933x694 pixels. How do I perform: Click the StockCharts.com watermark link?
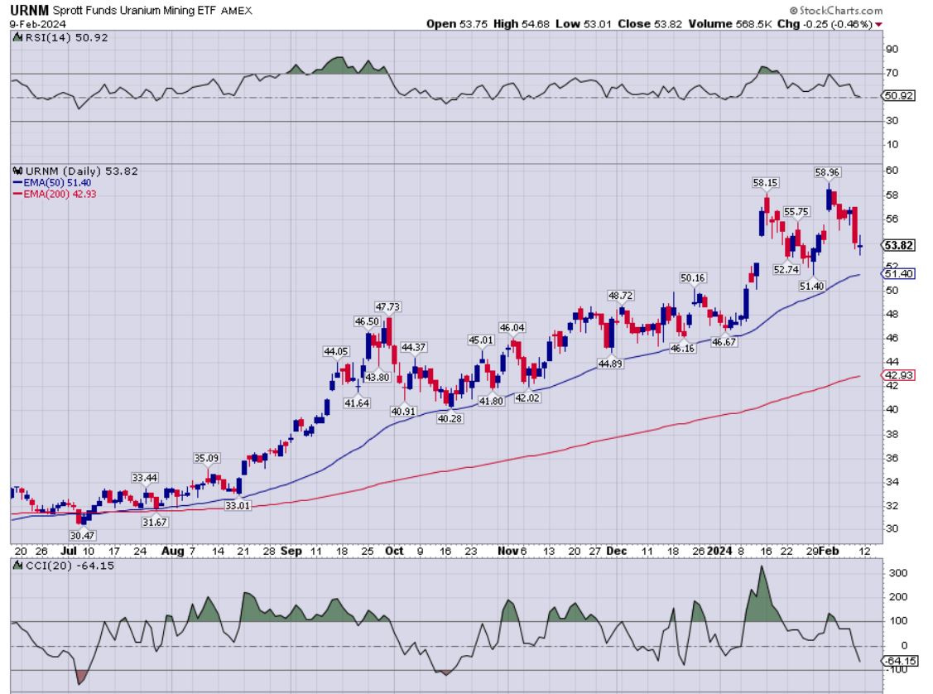pyautogui.click(x=836, y=10)
